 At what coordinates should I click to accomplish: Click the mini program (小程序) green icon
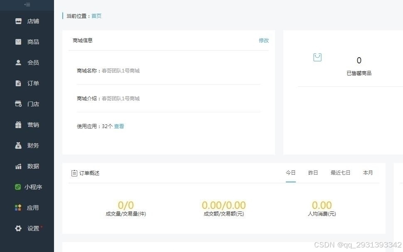[x=18, y=187]
